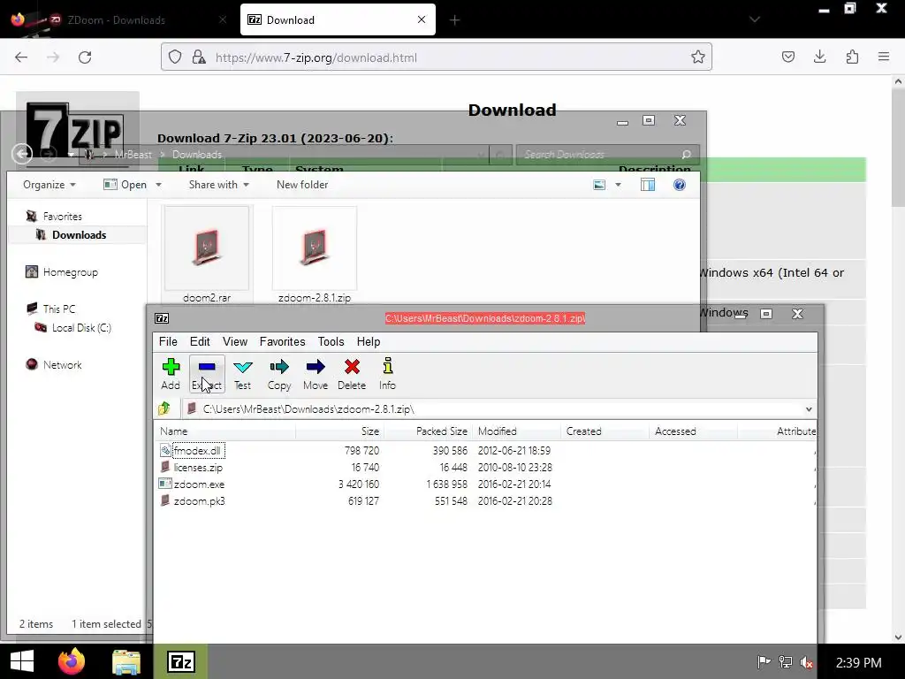Select fmodex.dll in the archive list
Screen dimensions: 905x679
click(x=197, y=450)
